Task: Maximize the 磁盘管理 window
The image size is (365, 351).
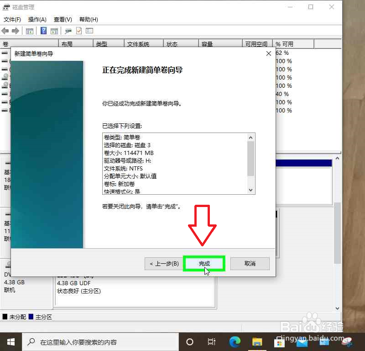Action: point(311,7)
